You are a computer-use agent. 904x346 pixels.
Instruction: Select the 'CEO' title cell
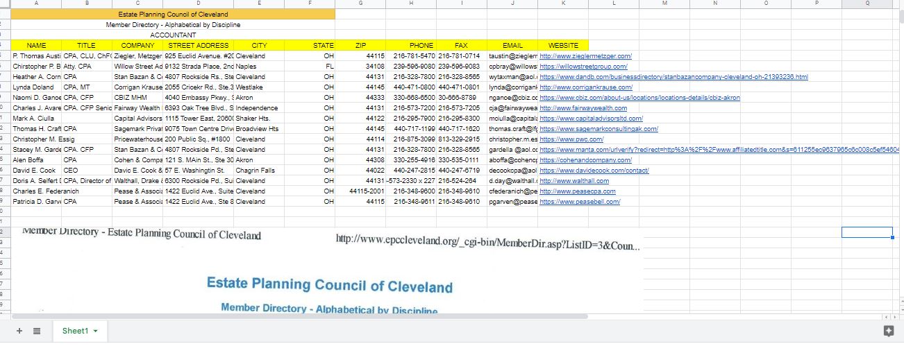coord(87,171)
